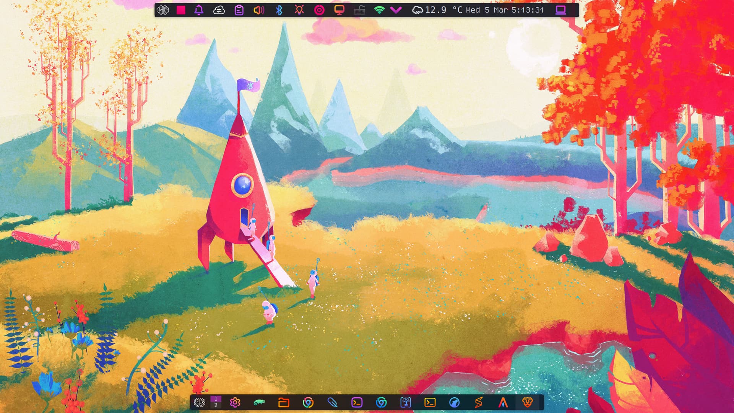
Task: Open the blue wolf browser icon
Action: pos(455,402)
